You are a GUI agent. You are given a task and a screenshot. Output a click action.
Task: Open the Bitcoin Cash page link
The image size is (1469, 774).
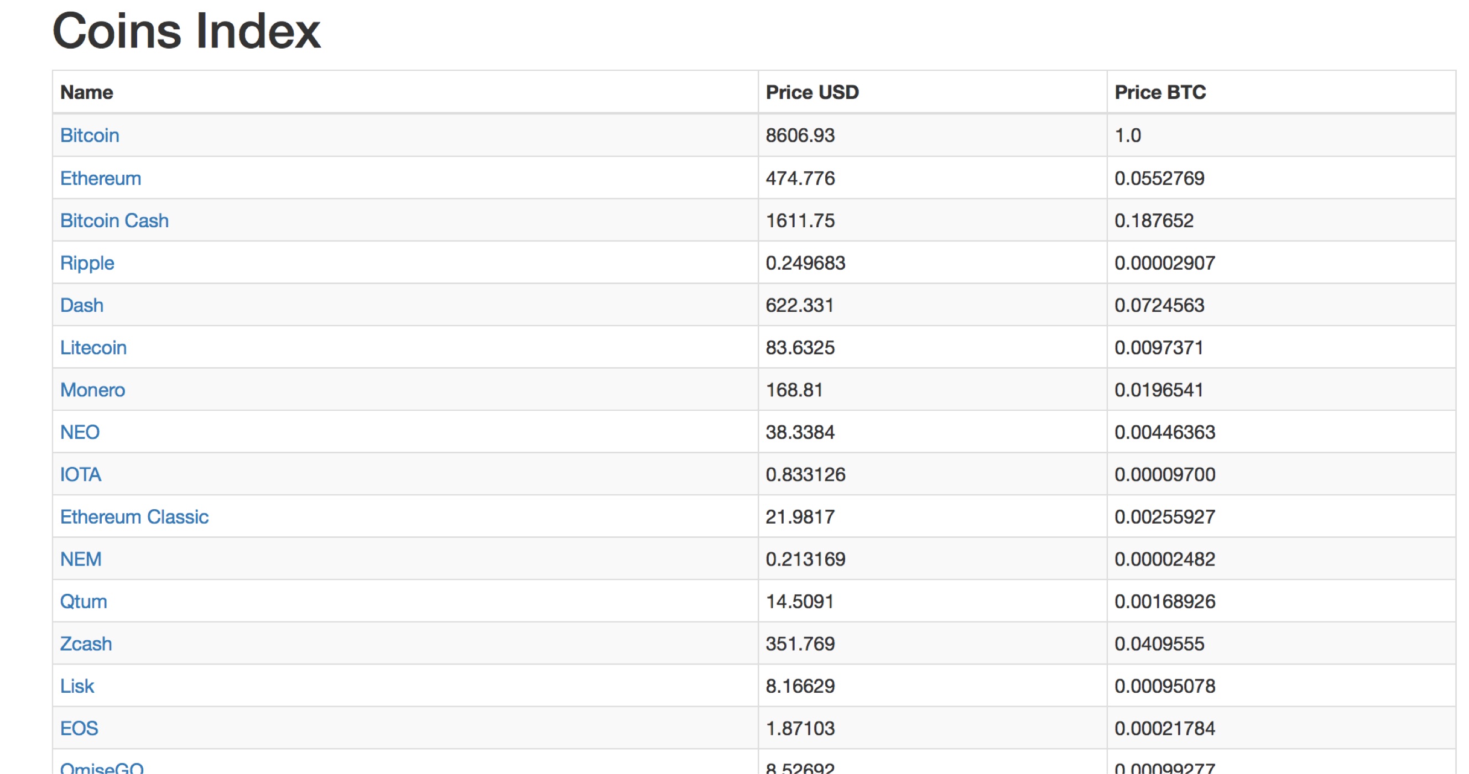coord(114,221)
